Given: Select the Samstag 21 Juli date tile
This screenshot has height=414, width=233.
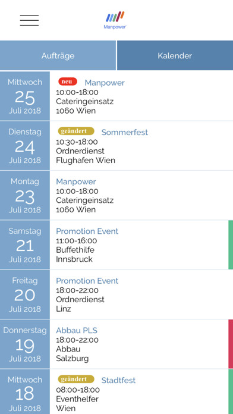Looking at the screenshot, I should (x=25, y=244).
